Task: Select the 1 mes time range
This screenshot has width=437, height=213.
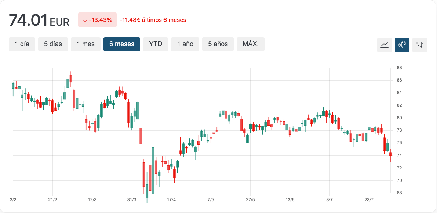Action: point(85,44)
